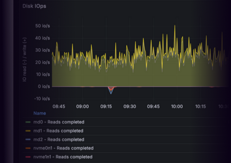Click the tallest write spike near 10:00

(x=175, y=26)
